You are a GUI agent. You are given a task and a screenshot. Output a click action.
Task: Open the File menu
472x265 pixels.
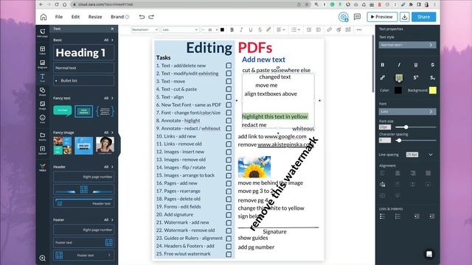tap(59, 17)
